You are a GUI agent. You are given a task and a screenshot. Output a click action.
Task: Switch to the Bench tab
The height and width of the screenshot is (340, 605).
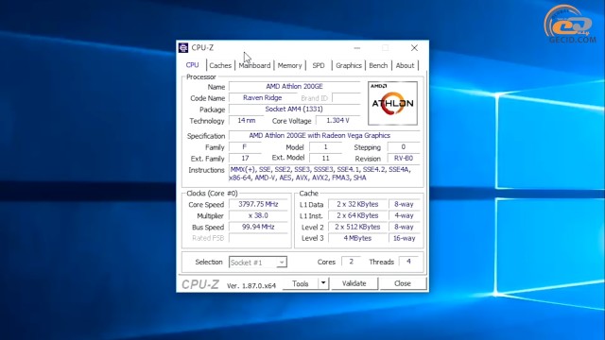pyautogui.click(x=378, y=65)
